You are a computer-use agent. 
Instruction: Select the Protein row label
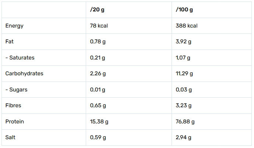[15, 122]
